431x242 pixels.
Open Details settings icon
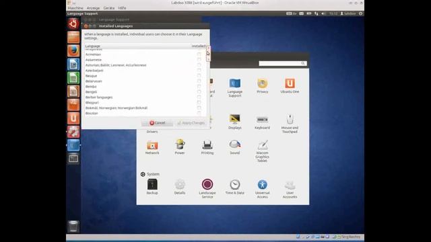pyautogui.click(x=180, y=187)
